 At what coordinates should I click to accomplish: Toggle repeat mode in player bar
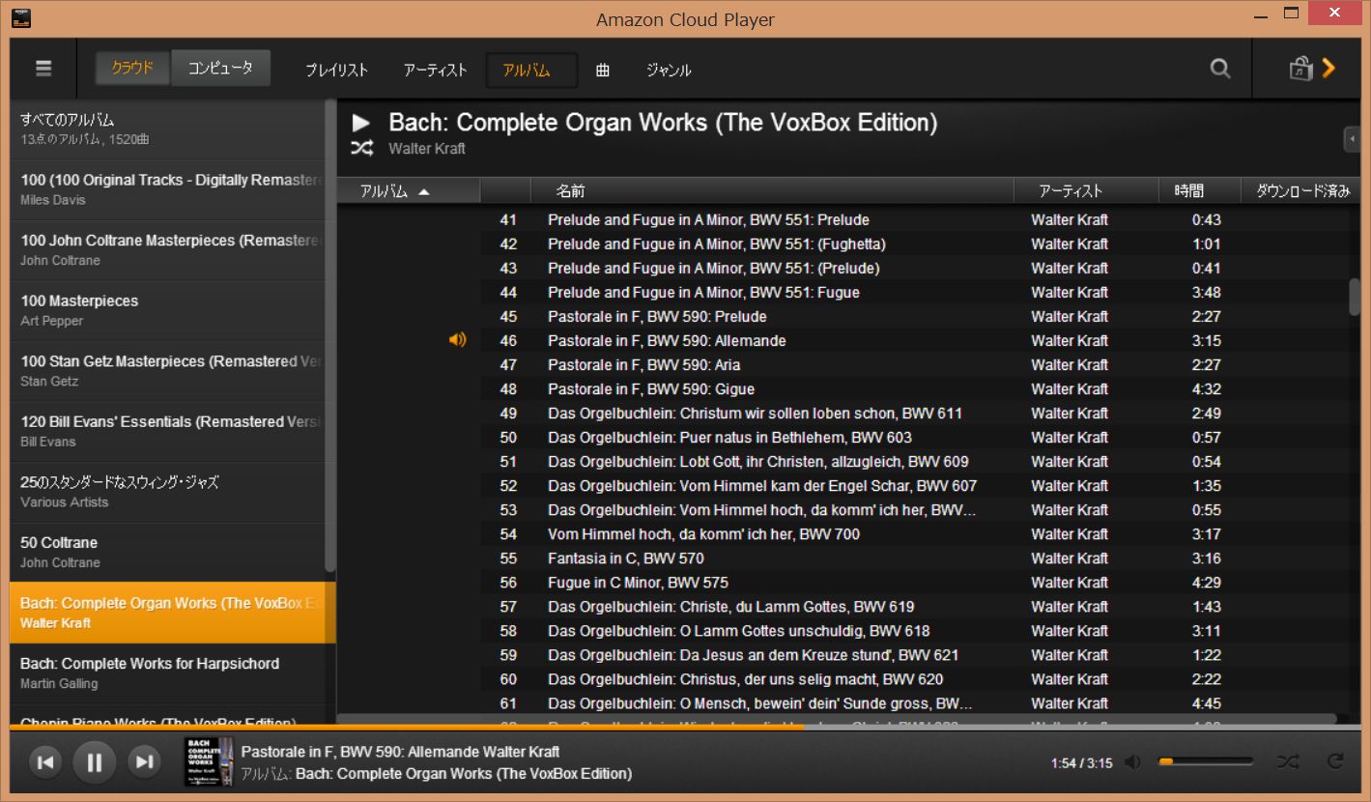click(x=1335, y=761)
